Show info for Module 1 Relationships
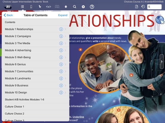This screenshot has height=123, width=165. click(61, 29)
